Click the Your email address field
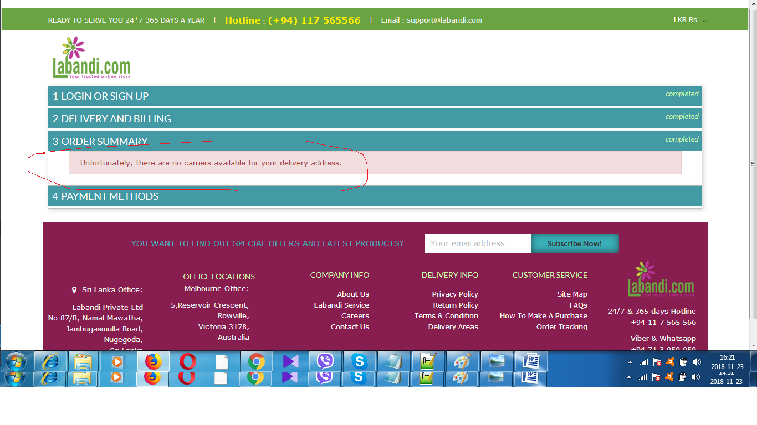Screen dimensions: 757x425 pos(478,243)
